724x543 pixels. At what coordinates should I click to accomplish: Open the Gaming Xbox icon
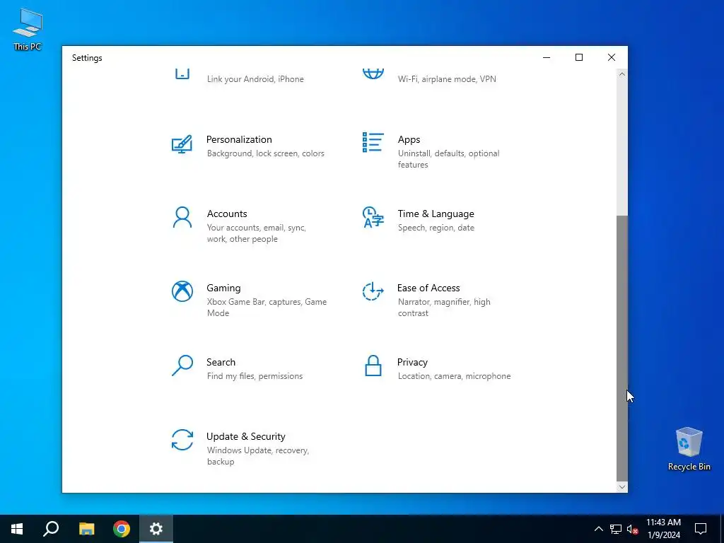[x=182, y=291]
